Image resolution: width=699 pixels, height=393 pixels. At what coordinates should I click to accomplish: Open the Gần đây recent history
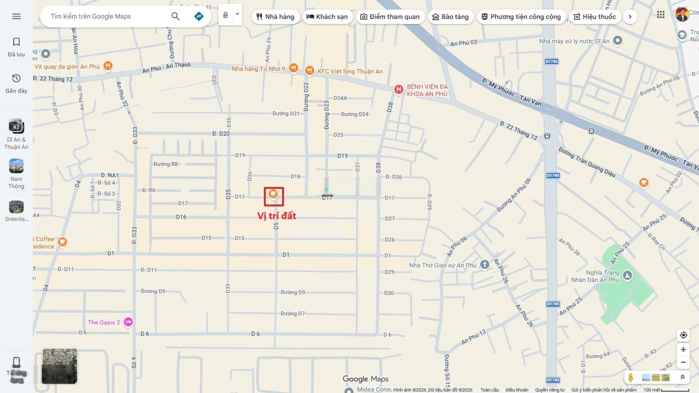(x=16, y=83)
